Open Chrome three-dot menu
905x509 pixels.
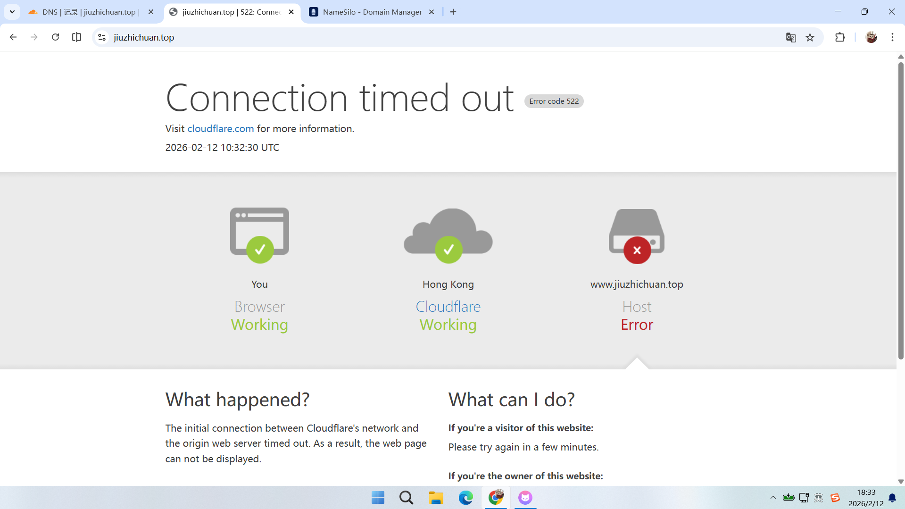(x=892, y=37)
